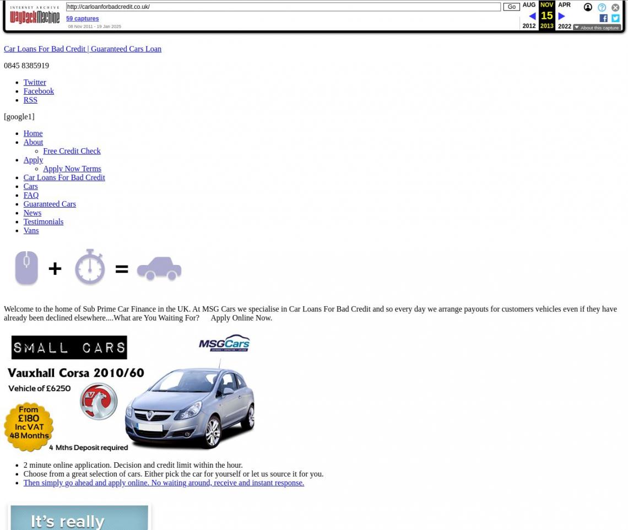Follow the apply online instant response link
This screenshot has width=628, height=530.
point(164,483)
